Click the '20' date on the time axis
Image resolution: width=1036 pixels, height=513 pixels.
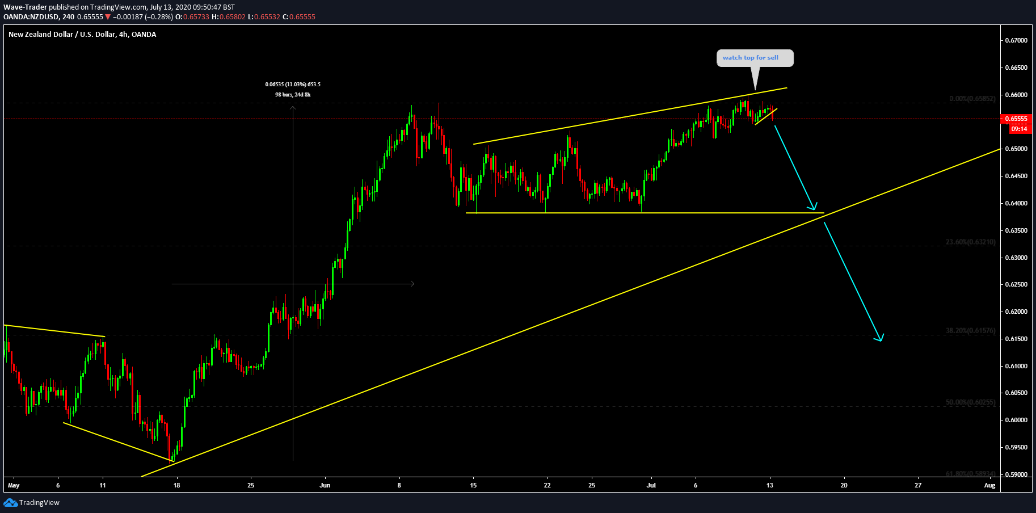844,485
